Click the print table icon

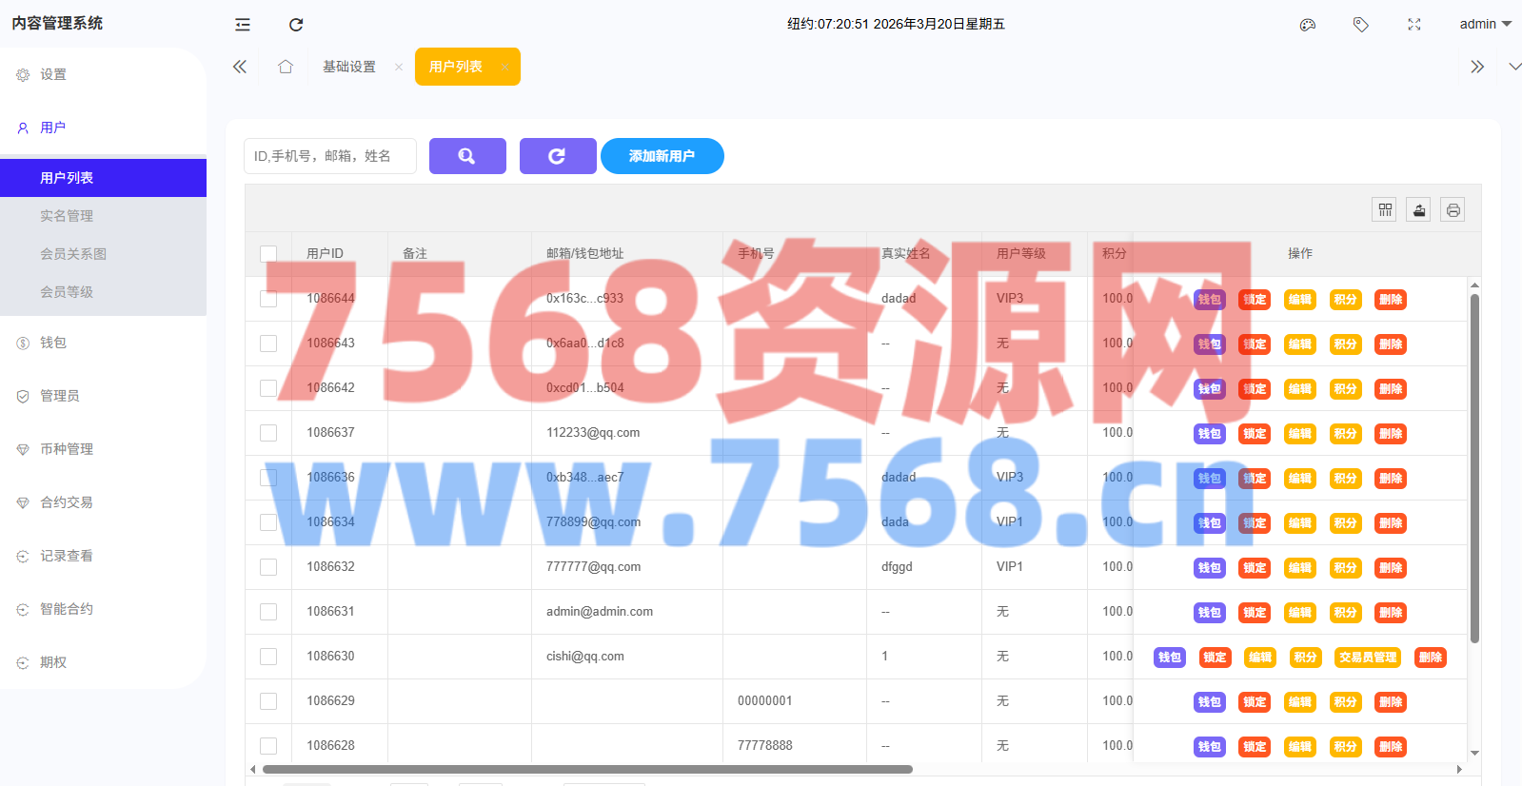point(1453,210)
